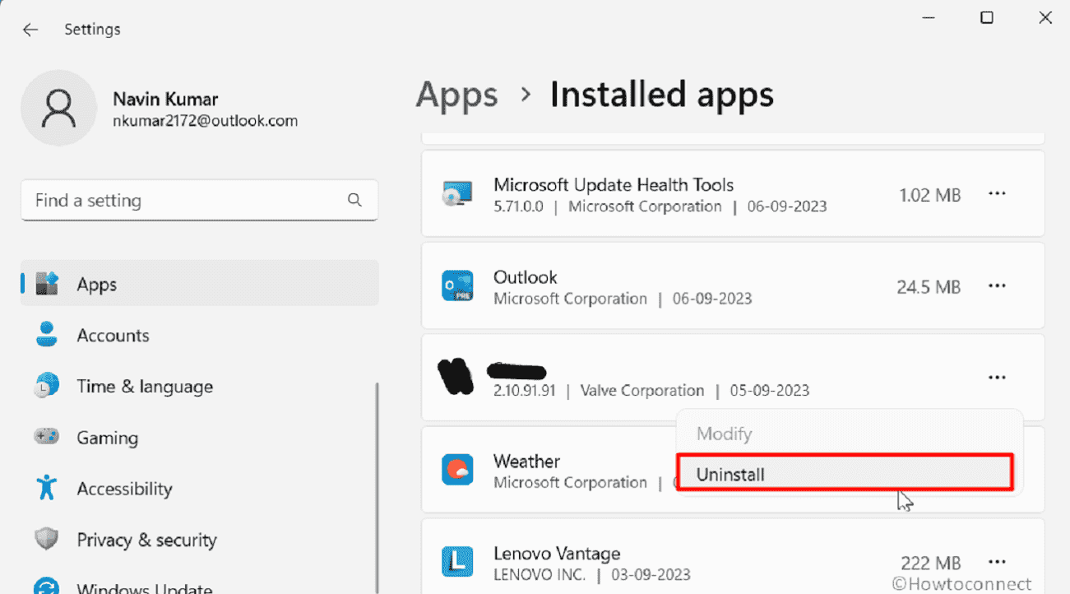Open more options for Microsoft Update Health Tools
Image resolution: width=1070 pixels, height=594 pixels.
(x=997, y=193)
